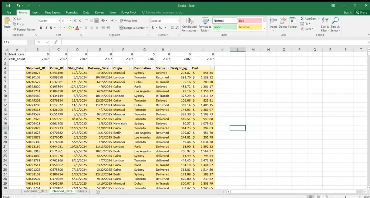This screenshot has width=370, height=198.
Task: Click Sign in link
Action: pos(348,13)
